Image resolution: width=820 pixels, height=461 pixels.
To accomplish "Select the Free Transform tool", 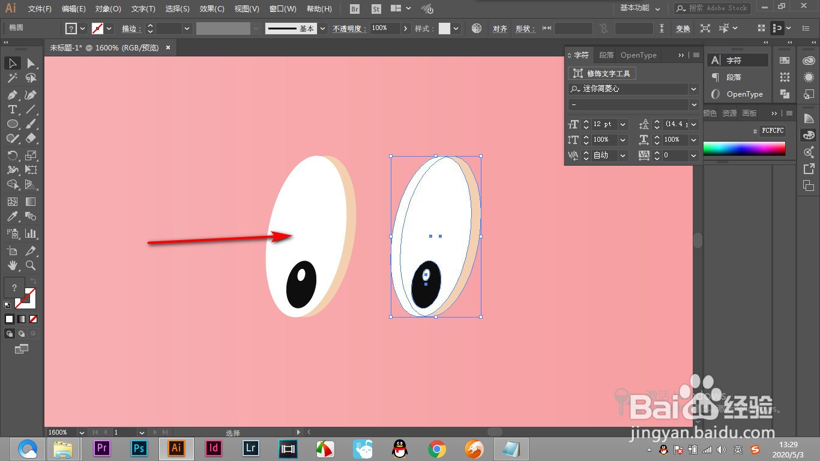I will point(31,170).
